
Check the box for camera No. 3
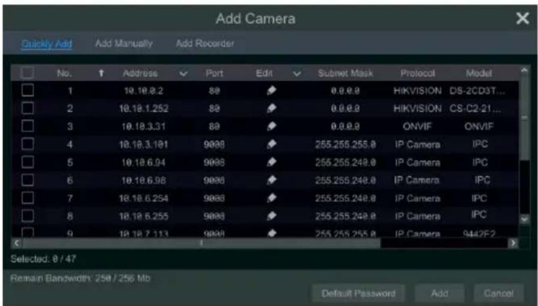coord(28,126)
